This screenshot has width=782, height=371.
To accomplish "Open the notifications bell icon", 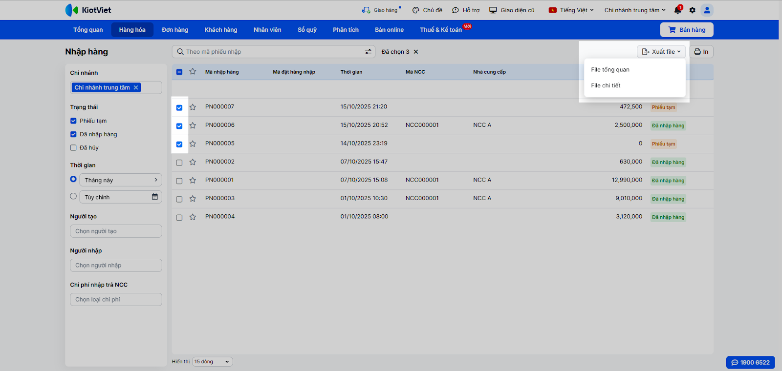I will 677,10.
